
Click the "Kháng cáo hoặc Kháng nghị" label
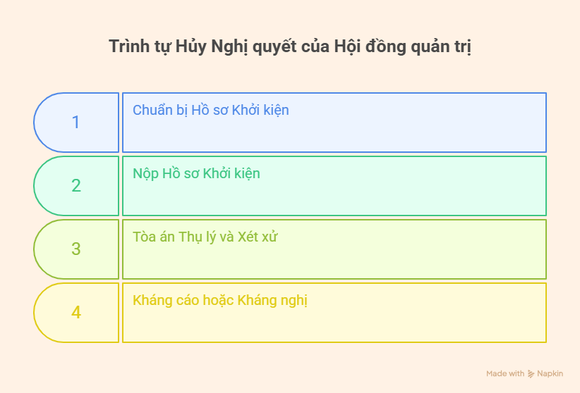click(x=220, y=300)
